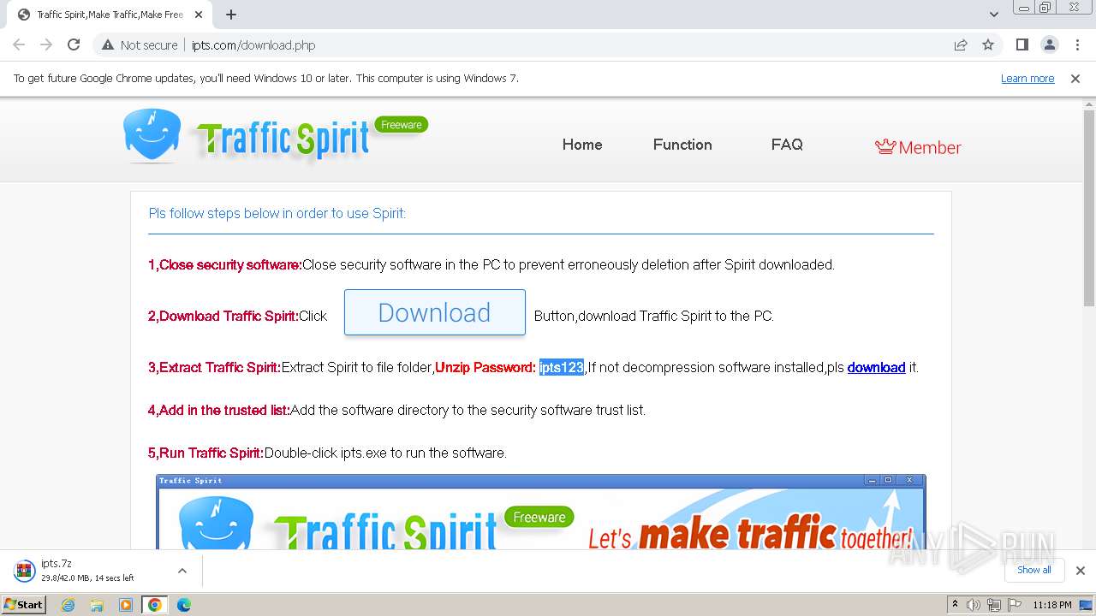Open the Chrome three-dot menu
Image resolution: width=1096 pixels, height=616 pixels.
pyautogui.click(x=1075, y=45)
